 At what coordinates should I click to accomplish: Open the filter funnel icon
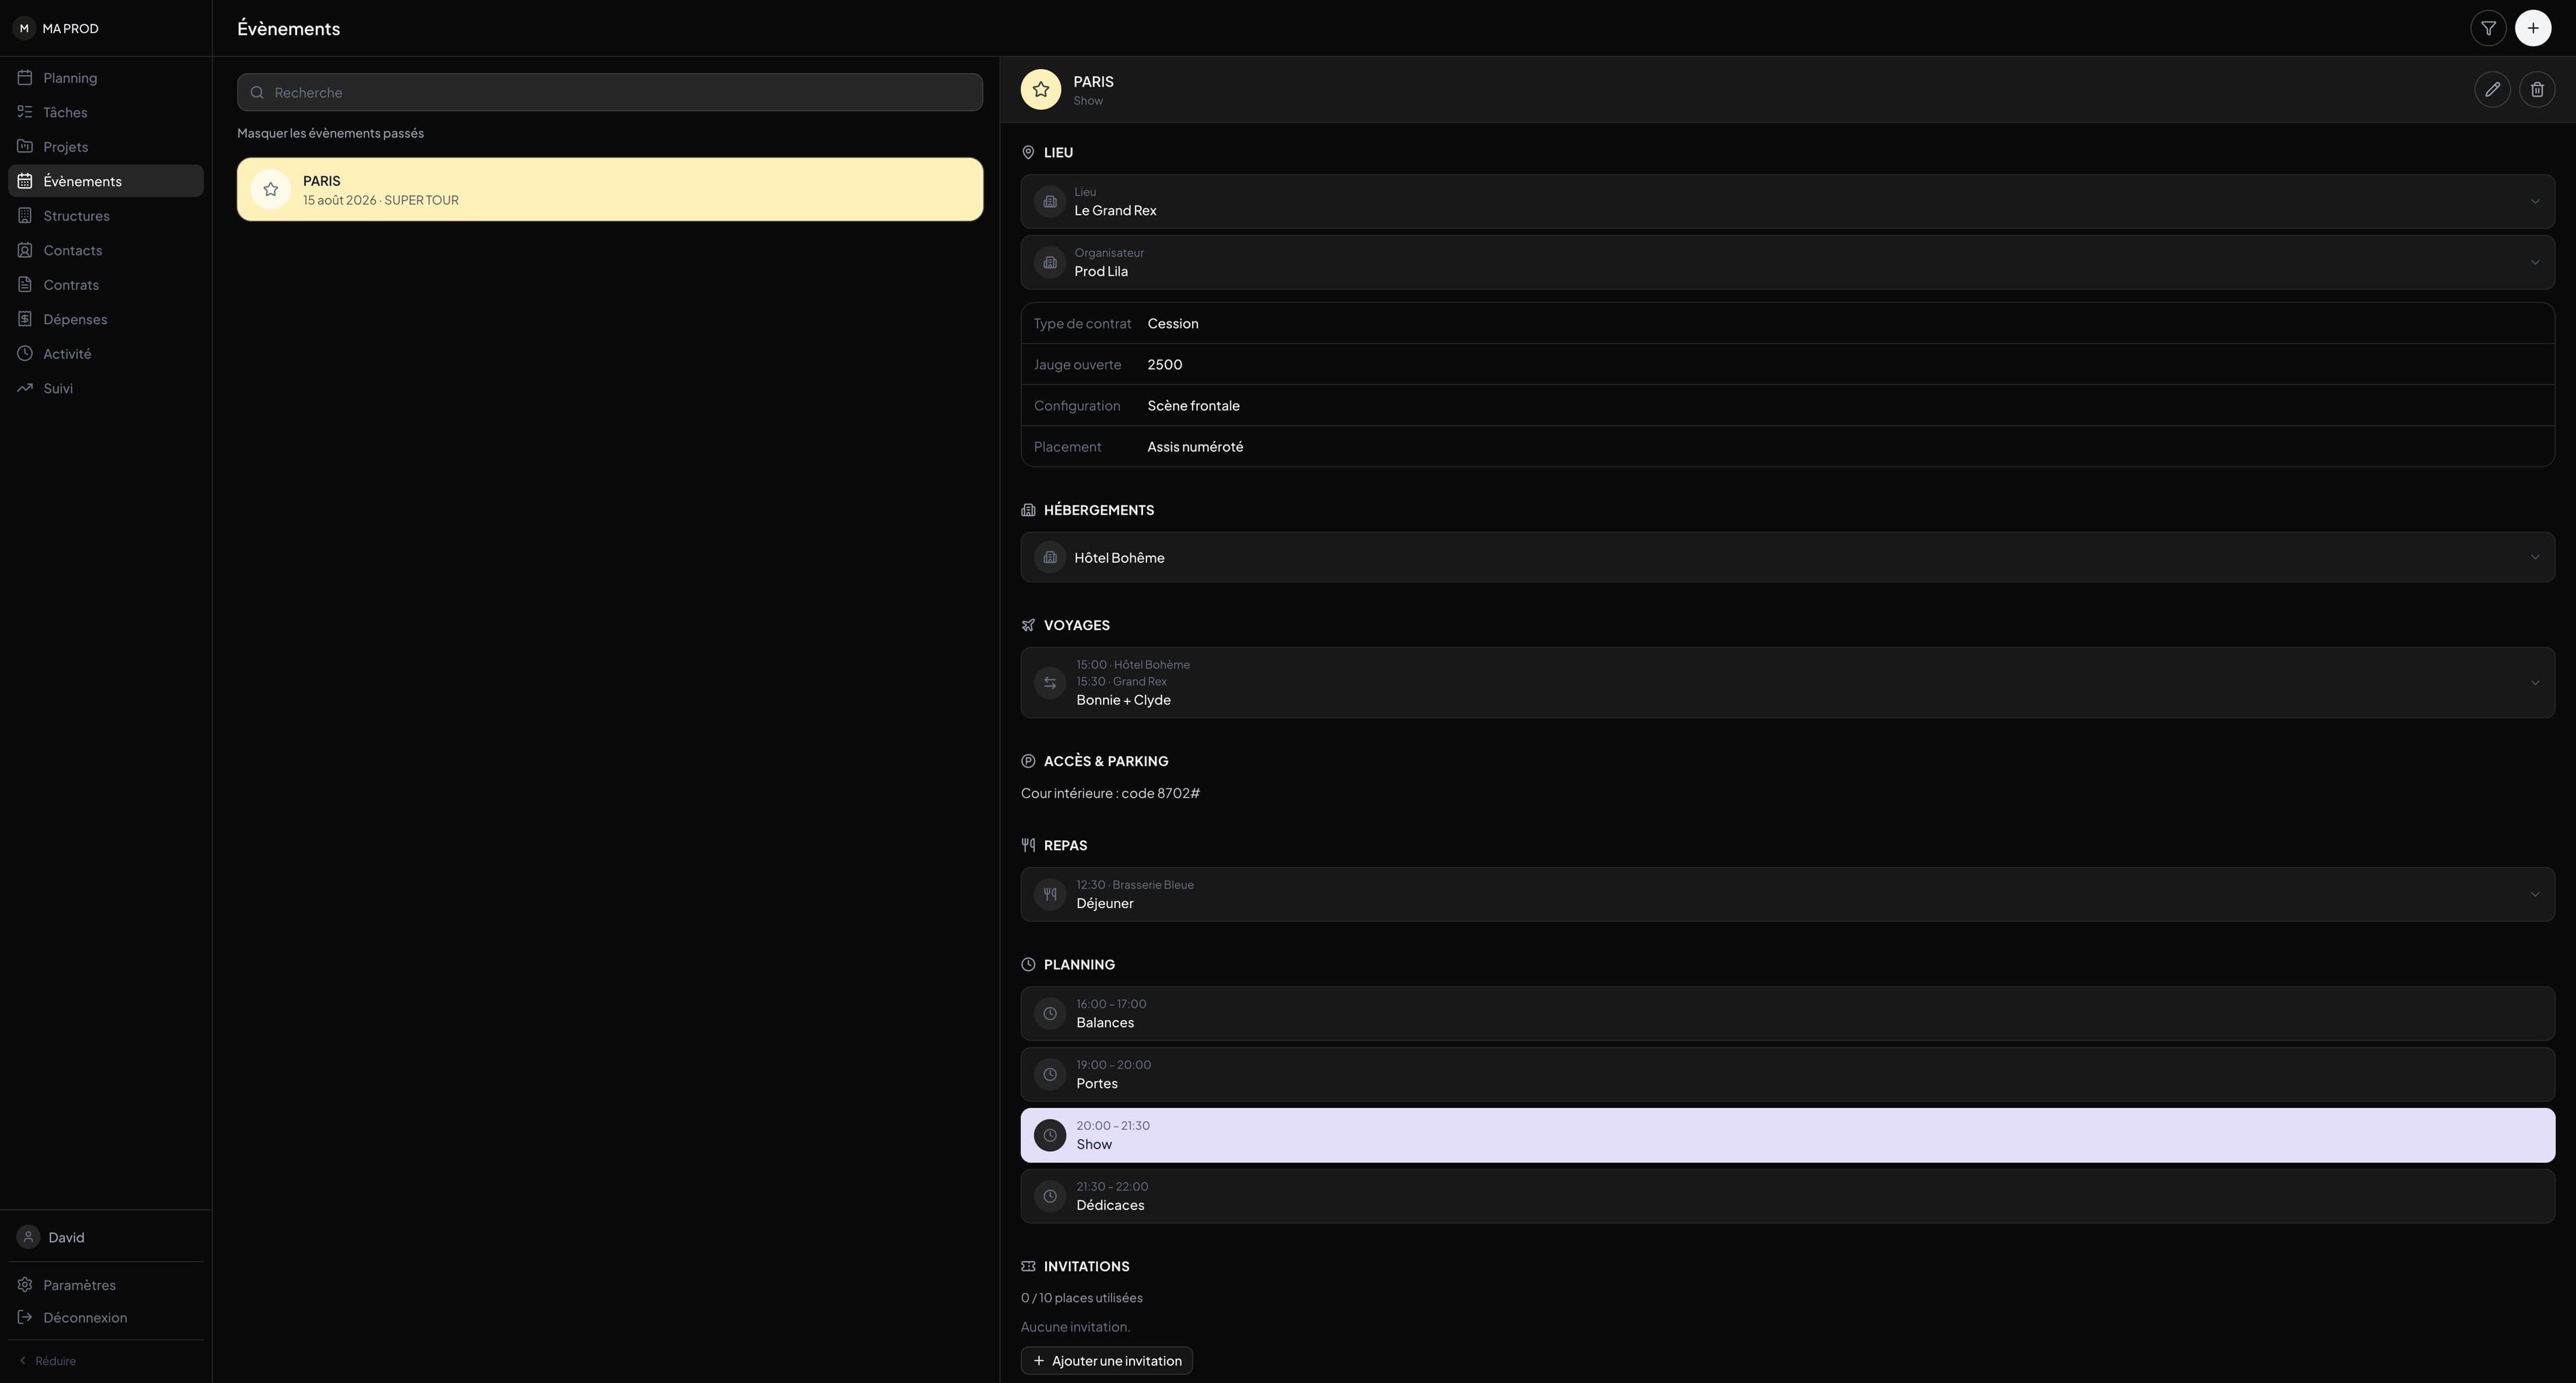pos(2488,28)
